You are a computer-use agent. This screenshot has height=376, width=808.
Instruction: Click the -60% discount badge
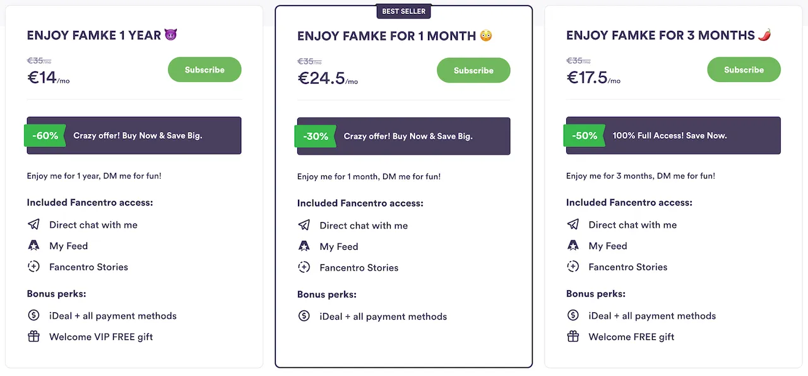click(x=45, y=136)
